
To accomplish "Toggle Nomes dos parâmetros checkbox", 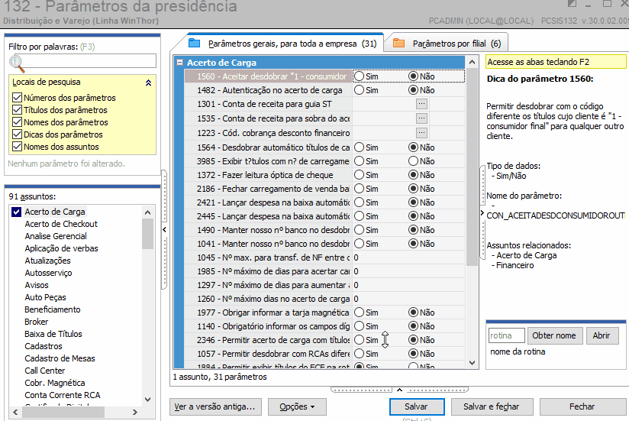I will click(x=18, y=122).
